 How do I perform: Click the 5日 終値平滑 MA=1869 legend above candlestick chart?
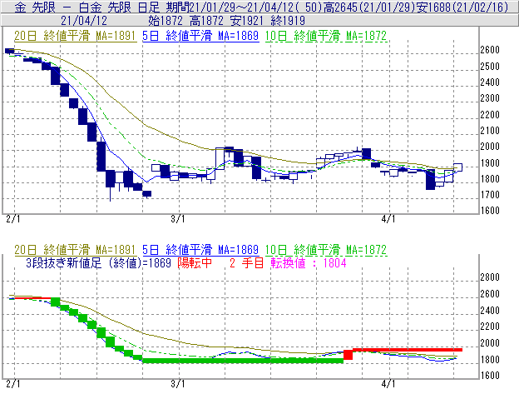click(200, 36)
